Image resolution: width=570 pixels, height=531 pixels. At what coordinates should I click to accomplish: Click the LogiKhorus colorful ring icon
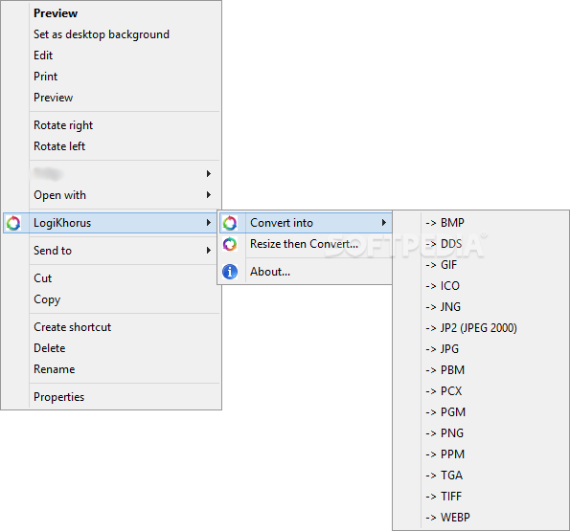tap(13, 223)
